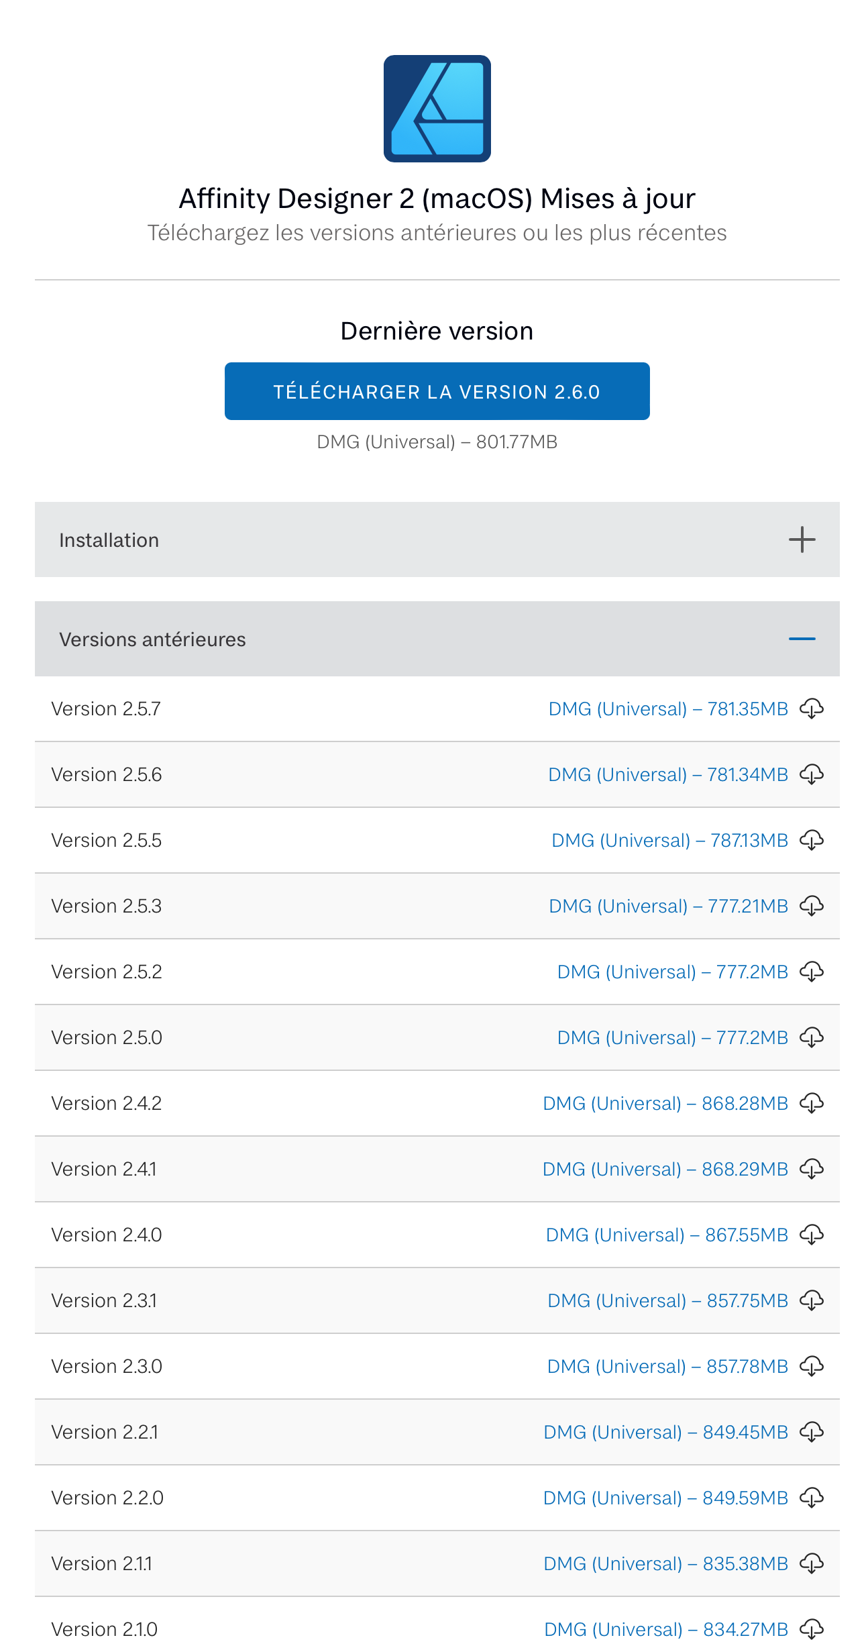Click download cloud icon for Version 2.3.1
Image resolution: width=868 pixels, height=1652 pixels.
(x=812, y=1300)
